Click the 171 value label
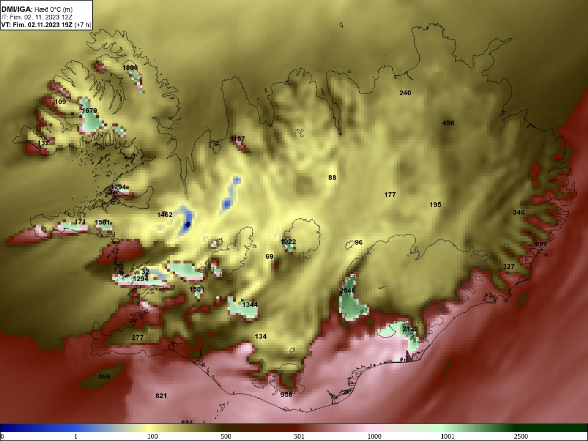The height and width of the screenshot is (441, 588). click(80, 222)
